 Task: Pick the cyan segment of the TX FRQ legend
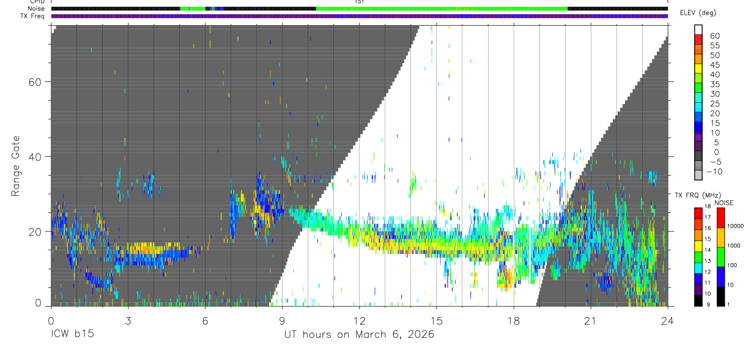[x=698, y=267]
